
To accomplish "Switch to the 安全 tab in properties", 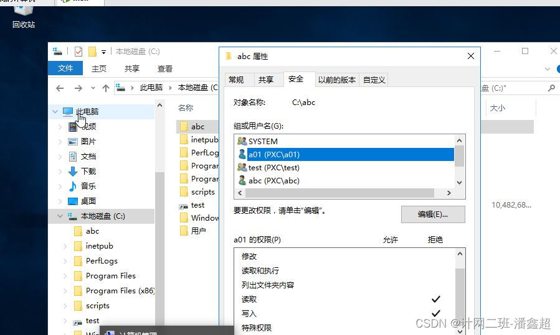I will (296, 79).
